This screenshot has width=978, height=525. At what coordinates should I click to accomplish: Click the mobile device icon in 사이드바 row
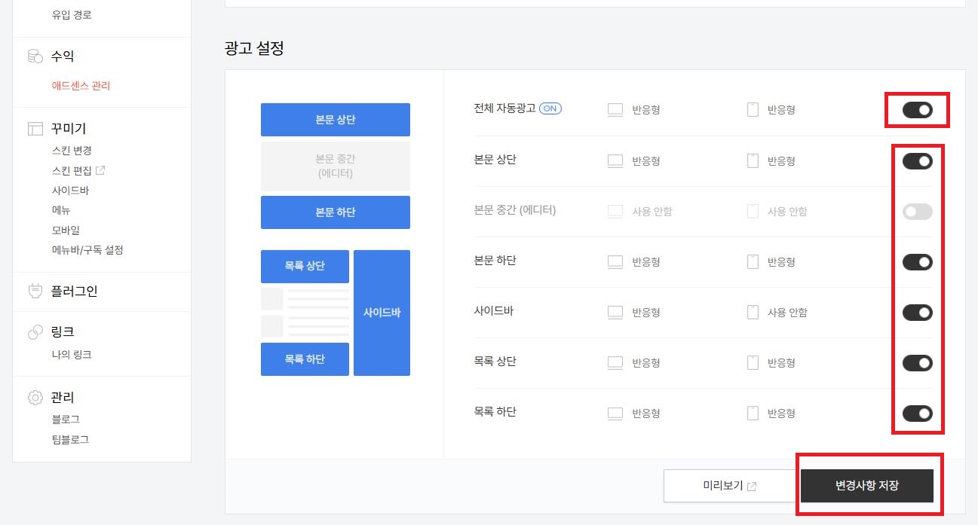click(x=753, y=313)
